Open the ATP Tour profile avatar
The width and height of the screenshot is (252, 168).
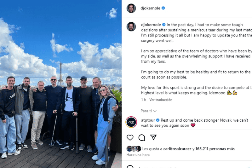pyautogui.click(x=131, y=122)
